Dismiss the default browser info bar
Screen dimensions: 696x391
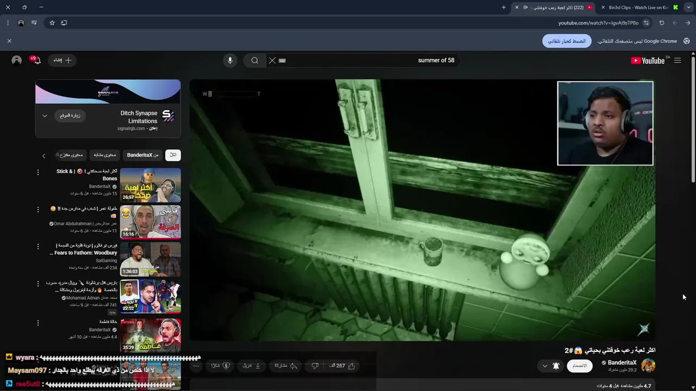9,41
